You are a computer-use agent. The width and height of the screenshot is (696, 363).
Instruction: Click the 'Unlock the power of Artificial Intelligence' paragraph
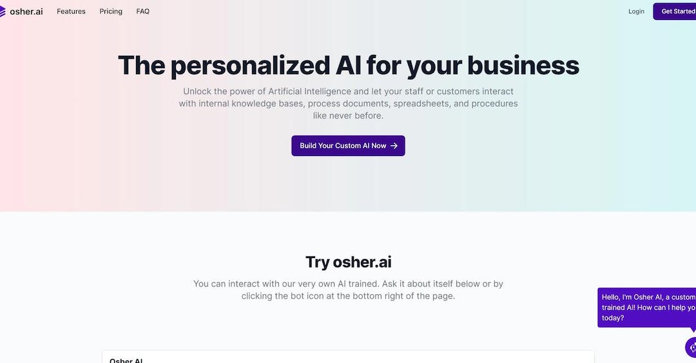tap(349, 104)
